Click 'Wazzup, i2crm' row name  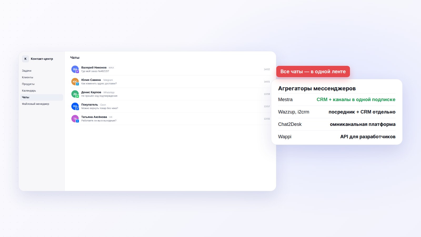coord(294,112)
